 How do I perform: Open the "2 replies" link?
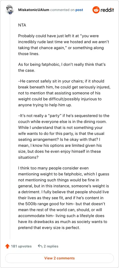(51, 246)
